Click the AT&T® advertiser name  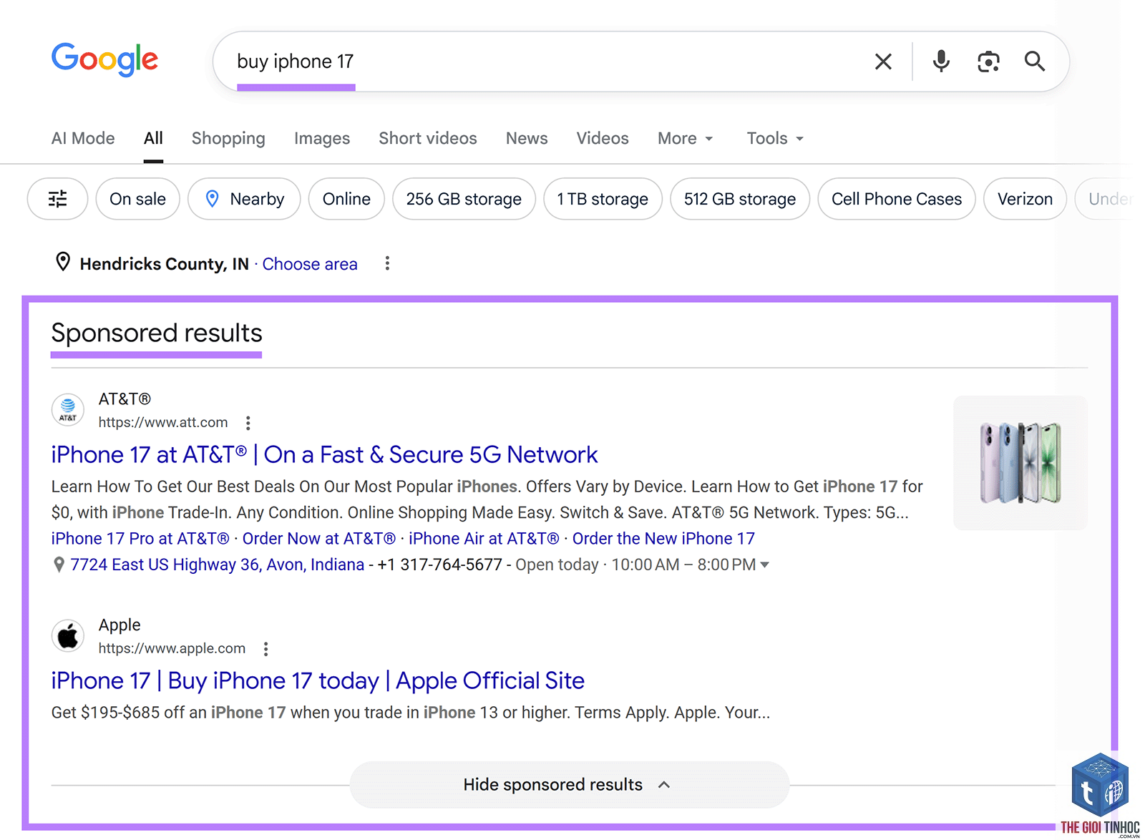pyautogui.click(x=125, y=399)
